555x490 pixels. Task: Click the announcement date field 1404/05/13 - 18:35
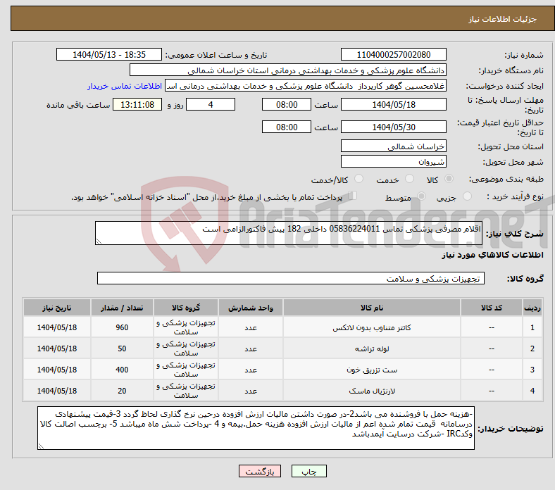(x=109, y=54)
